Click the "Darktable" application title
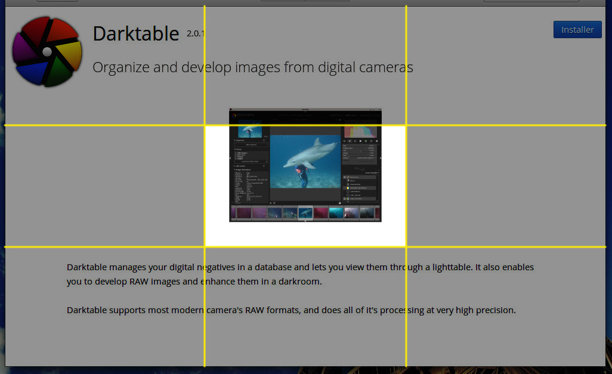Screen dimensions: 612x374 pos(136,33)
